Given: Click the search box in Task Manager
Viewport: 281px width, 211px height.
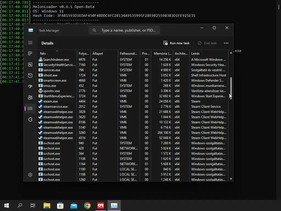Looking at the screenshot, I should (x=124, y=30).
